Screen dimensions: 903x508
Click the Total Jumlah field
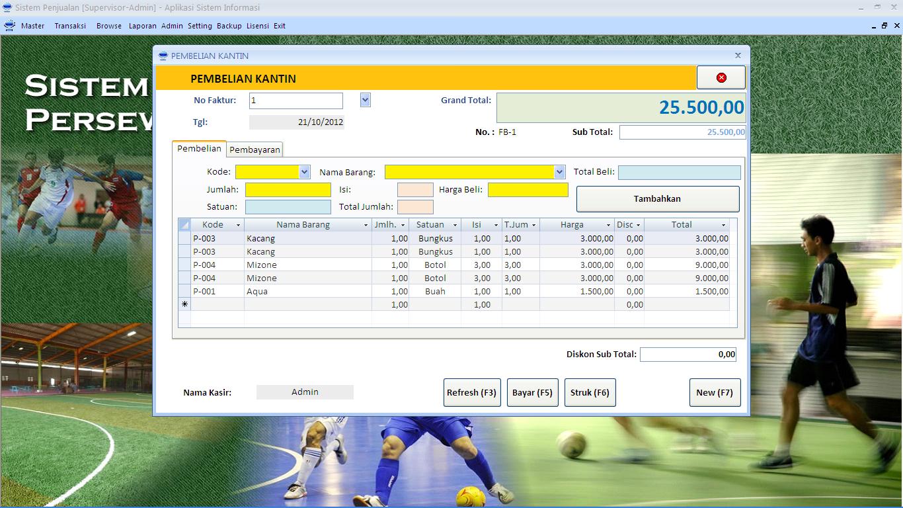(415, 207)
